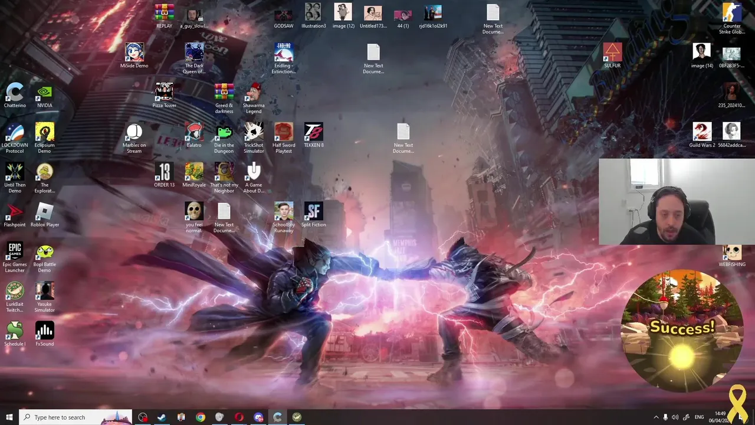This screenshot has width=755, height=425.
Task: Select the 56842addca... image file
Action: click(x=731, y=135)
